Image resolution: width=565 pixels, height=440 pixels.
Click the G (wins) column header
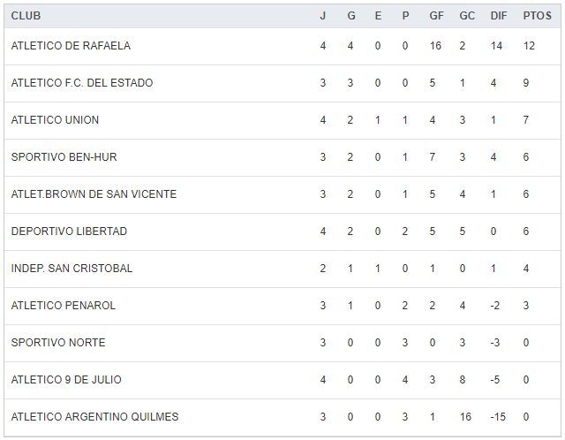coord(350,15)
